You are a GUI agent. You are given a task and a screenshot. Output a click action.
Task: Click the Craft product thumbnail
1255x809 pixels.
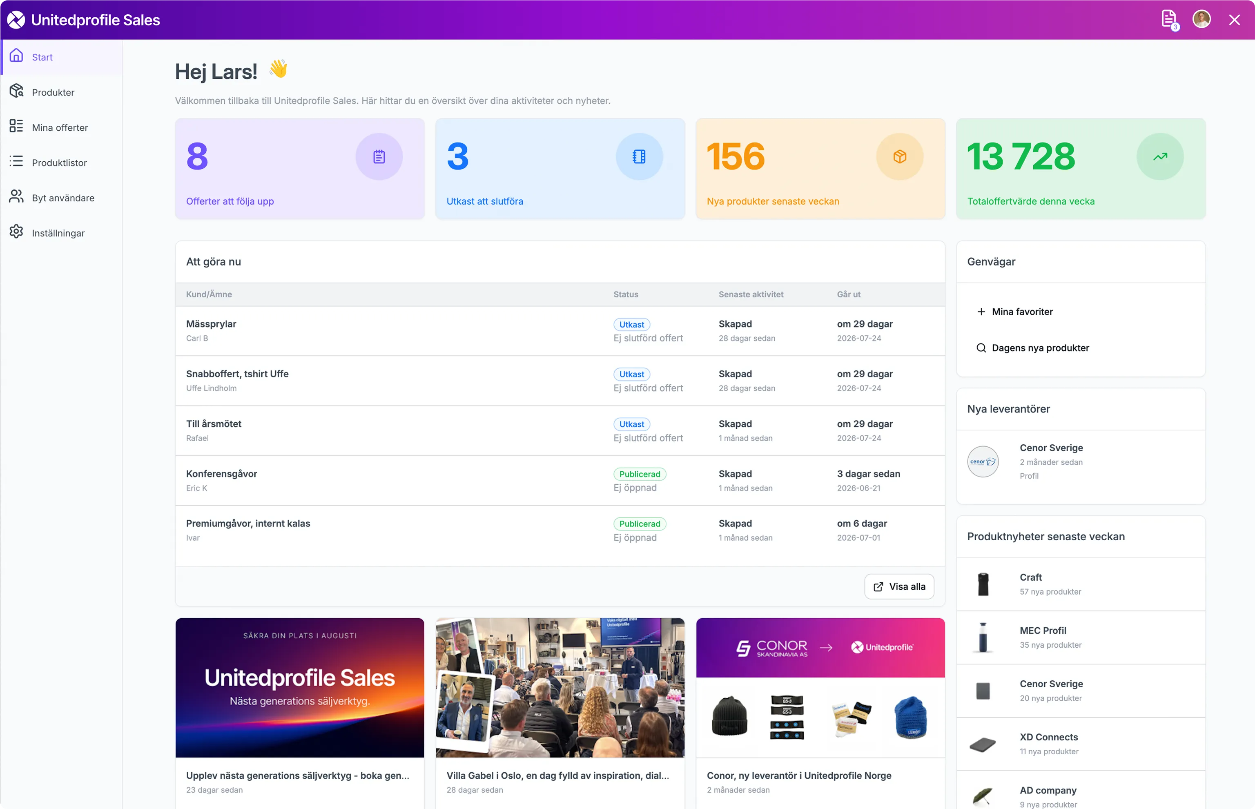(983, 584)
